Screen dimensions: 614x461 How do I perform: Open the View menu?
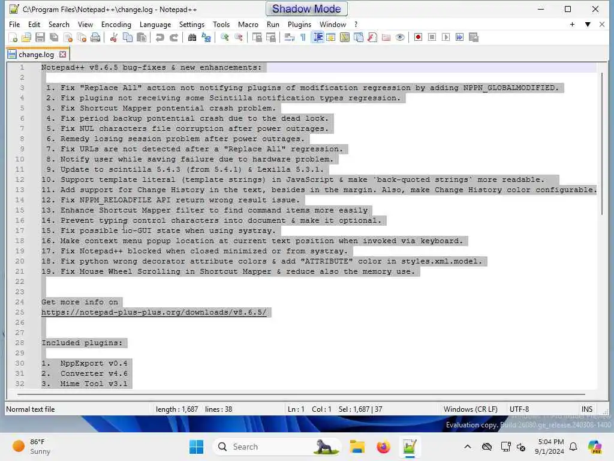[85, 24]
